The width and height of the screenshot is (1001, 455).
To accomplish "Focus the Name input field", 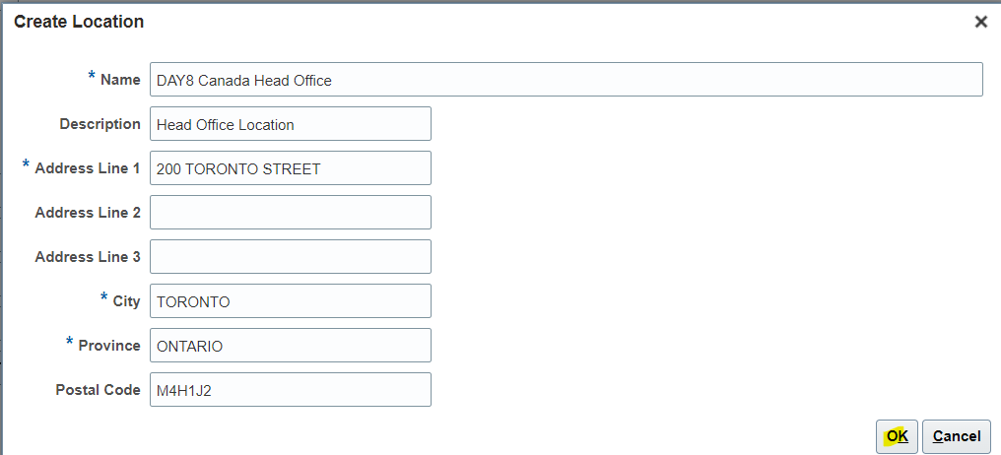I will click(x=566, y=80).
